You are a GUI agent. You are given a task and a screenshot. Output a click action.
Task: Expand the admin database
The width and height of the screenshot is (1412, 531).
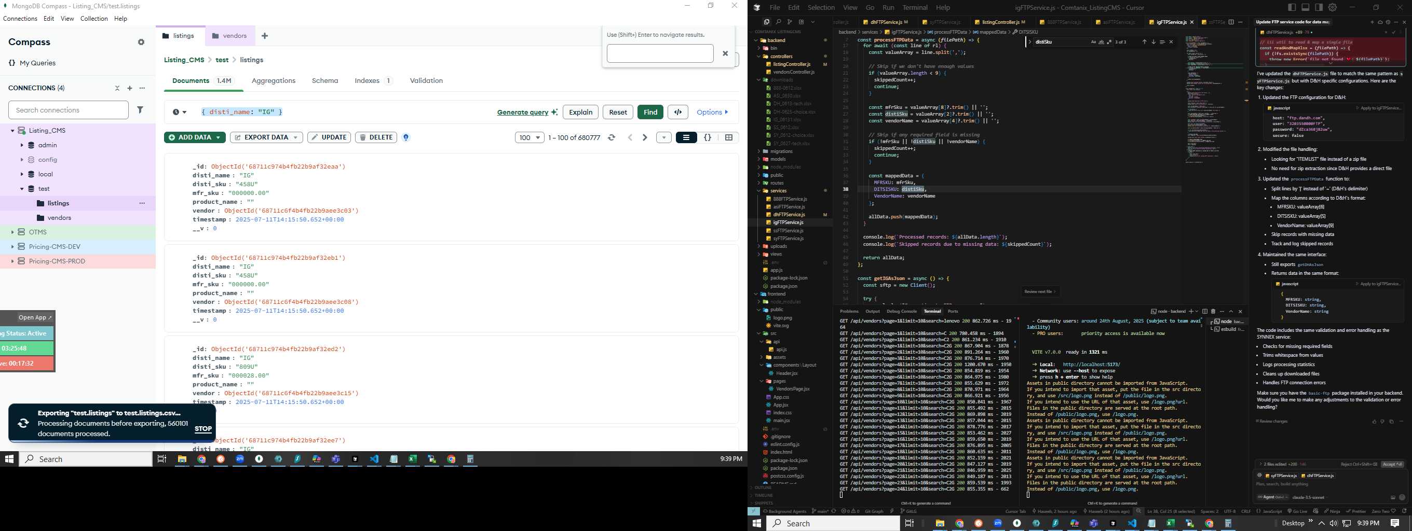(x=22, y=145)
